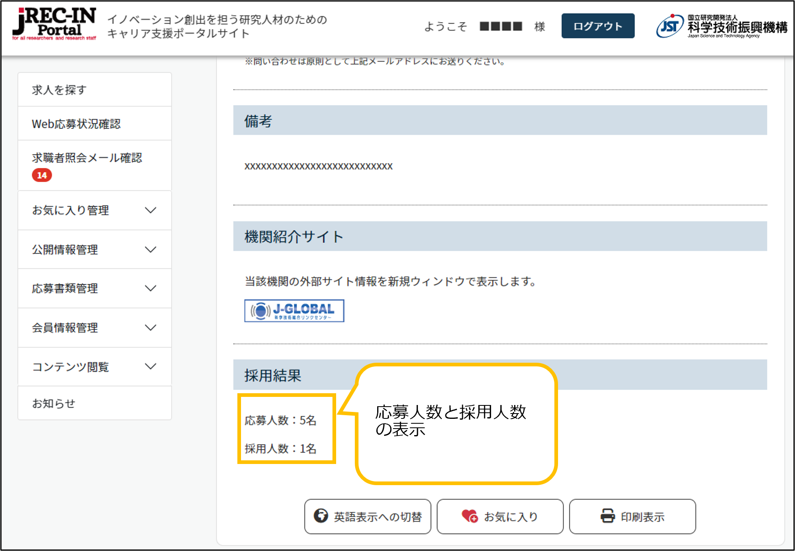Viewport: 795px width, 551px height.
Task: Select the 会員情報管理 menu label
Action: click(65, 327)
